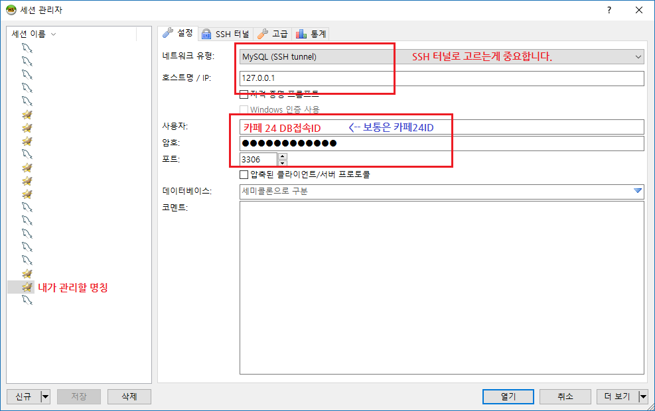Open the connection with 열기 button
The image size is (655, 411).
click(508, 396)
